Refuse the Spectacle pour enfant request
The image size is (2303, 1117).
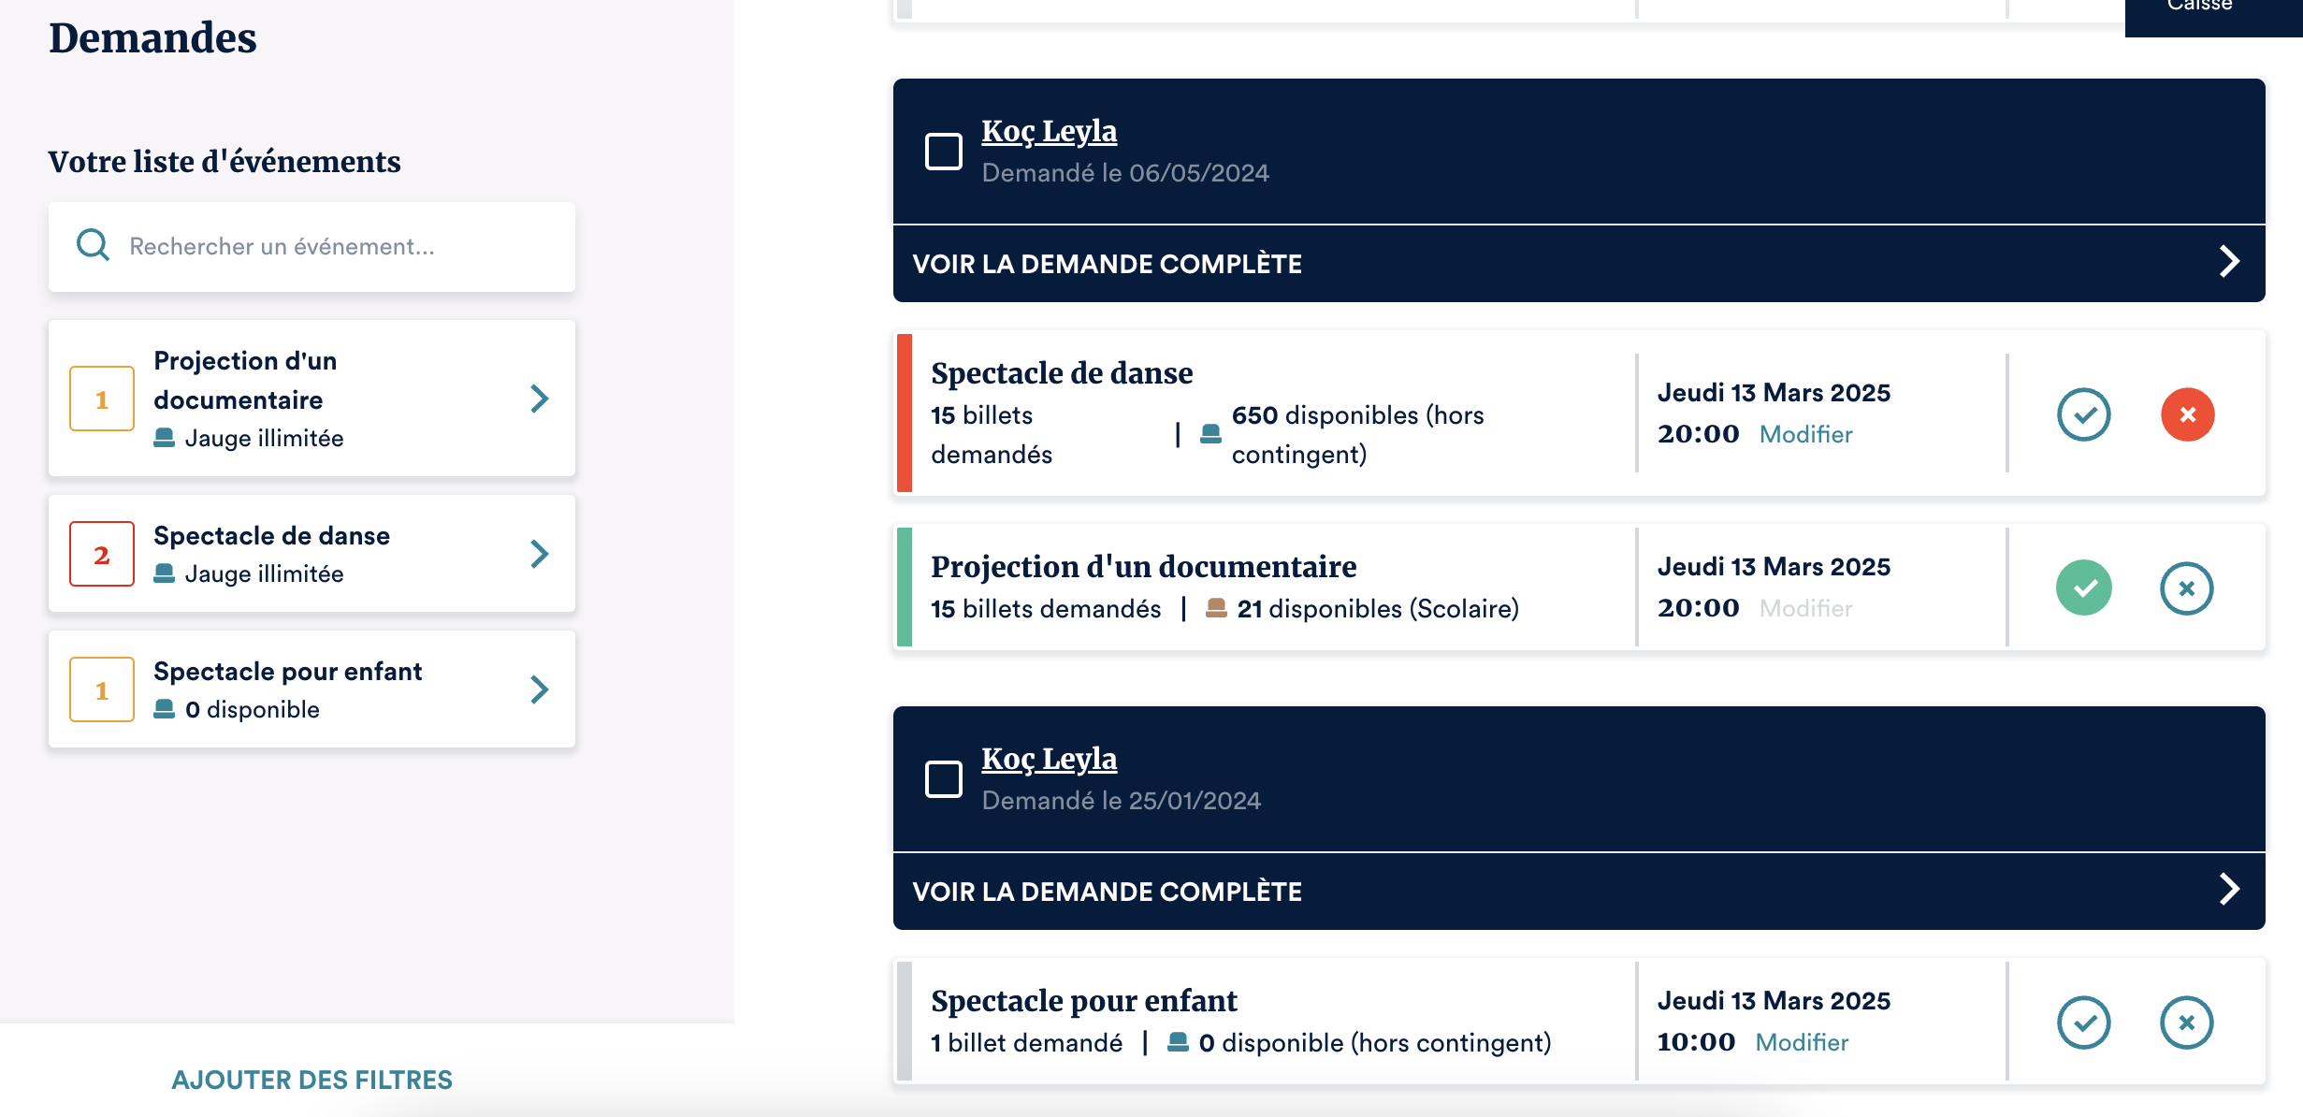click(2187, 1023)
